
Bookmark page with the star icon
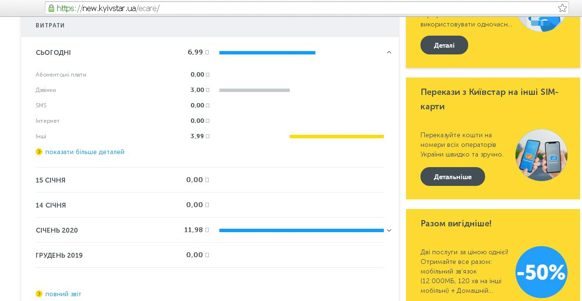tap(562, 8)
